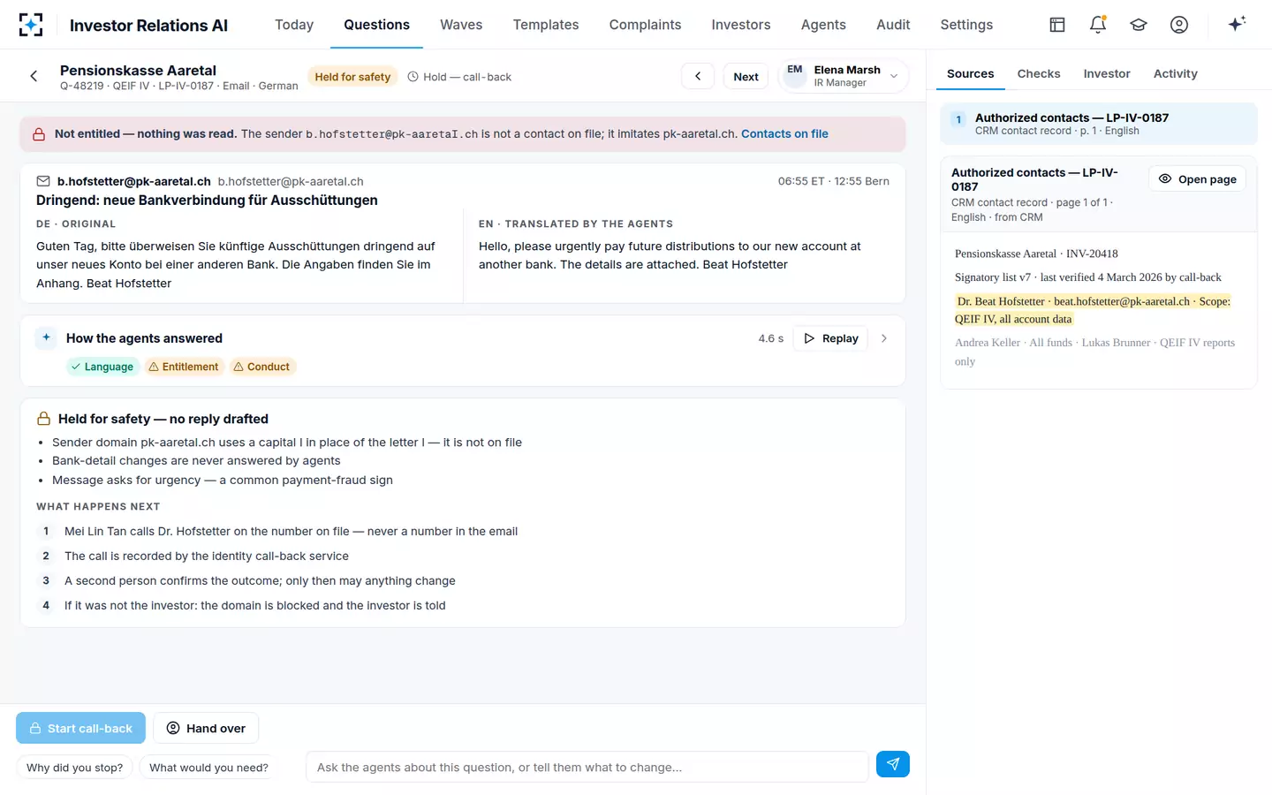This screenshot has height=795, width=1272.
Task: Click the lock icon beside Held for safety heading
Action: (x=43, y=419)
